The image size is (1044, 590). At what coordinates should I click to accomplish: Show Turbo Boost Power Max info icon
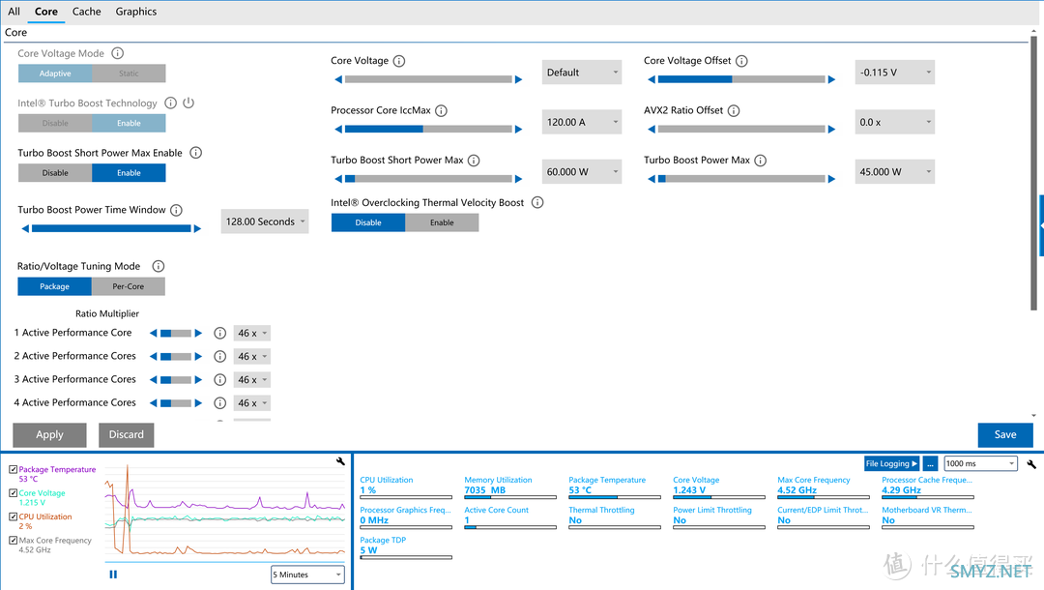[x=761, y=161]
